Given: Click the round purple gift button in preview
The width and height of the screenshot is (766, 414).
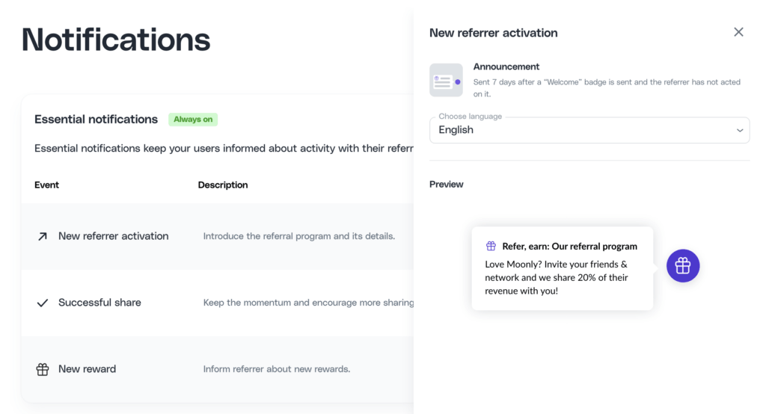Looking at the screenshot, I should [682, 266].
